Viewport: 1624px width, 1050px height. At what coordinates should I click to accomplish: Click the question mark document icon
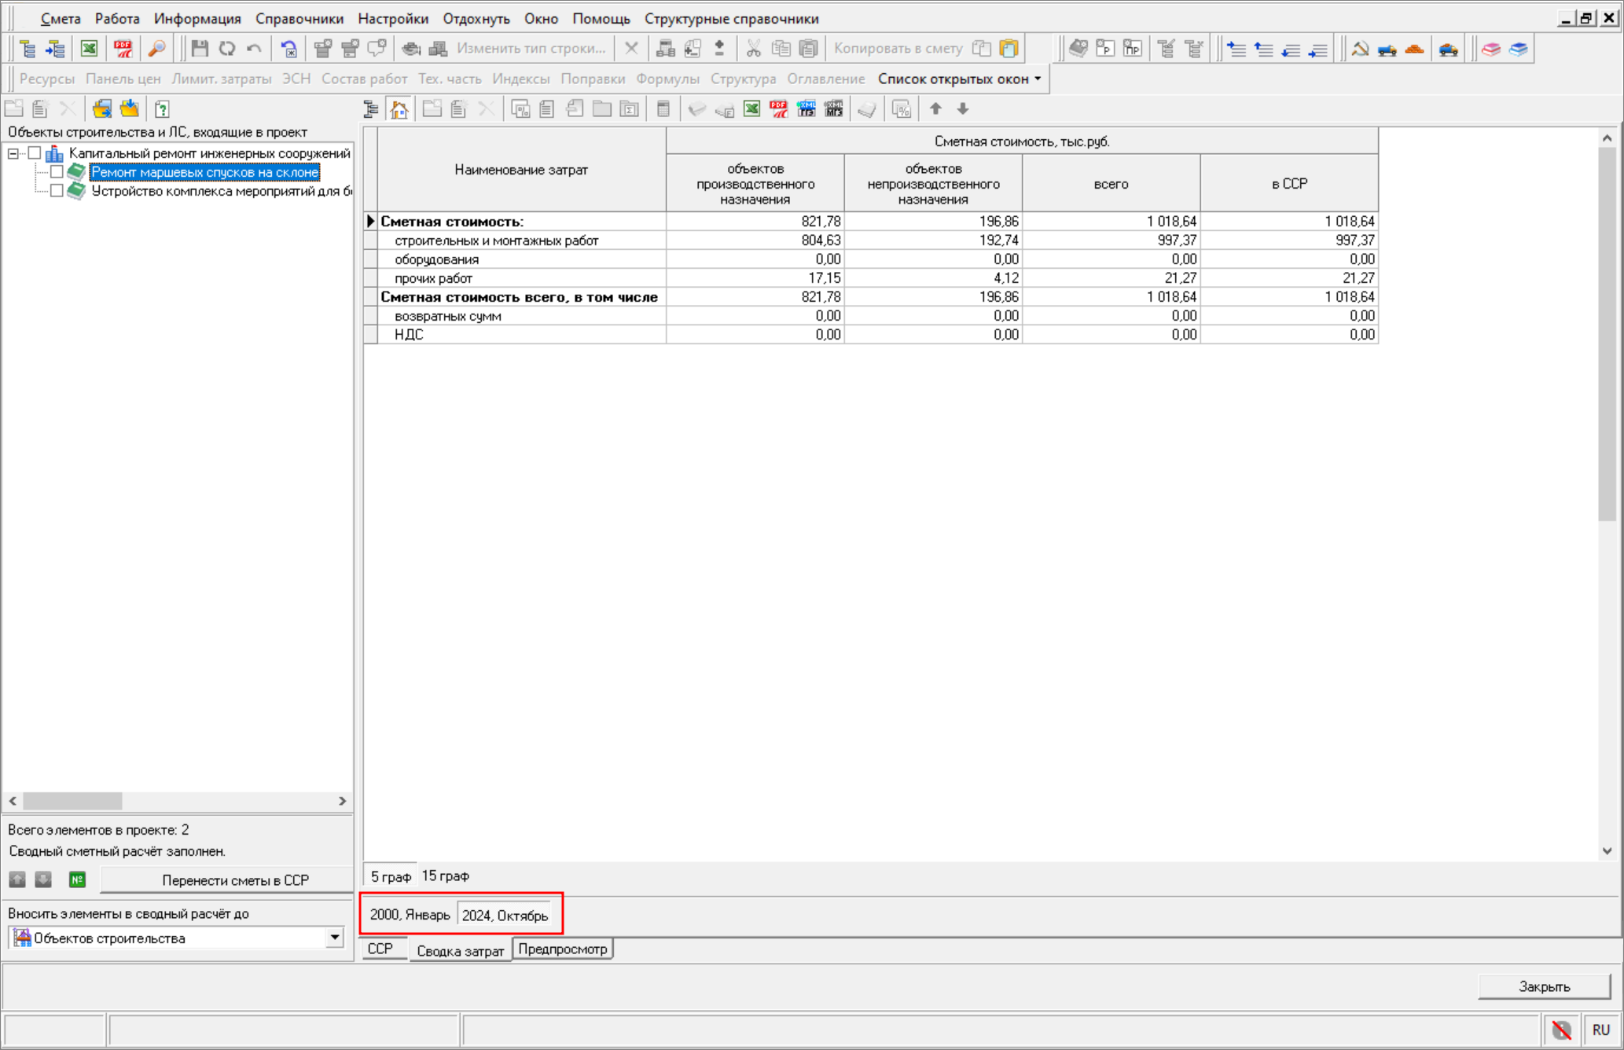pyautogui.click(x=162, y=109)
